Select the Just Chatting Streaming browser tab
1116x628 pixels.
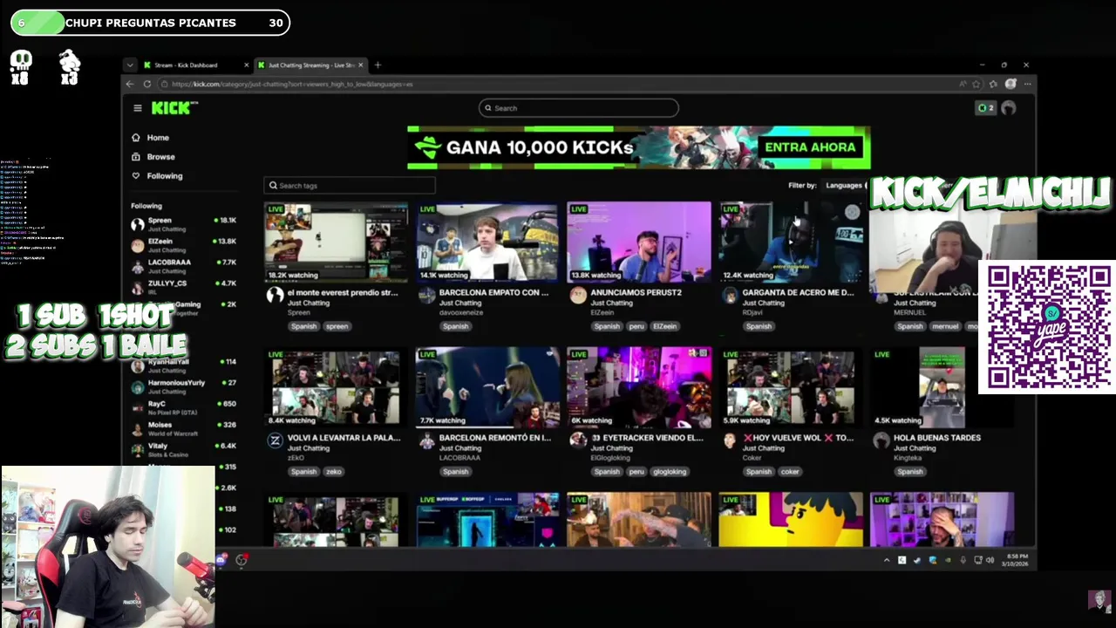click(310, 65)
